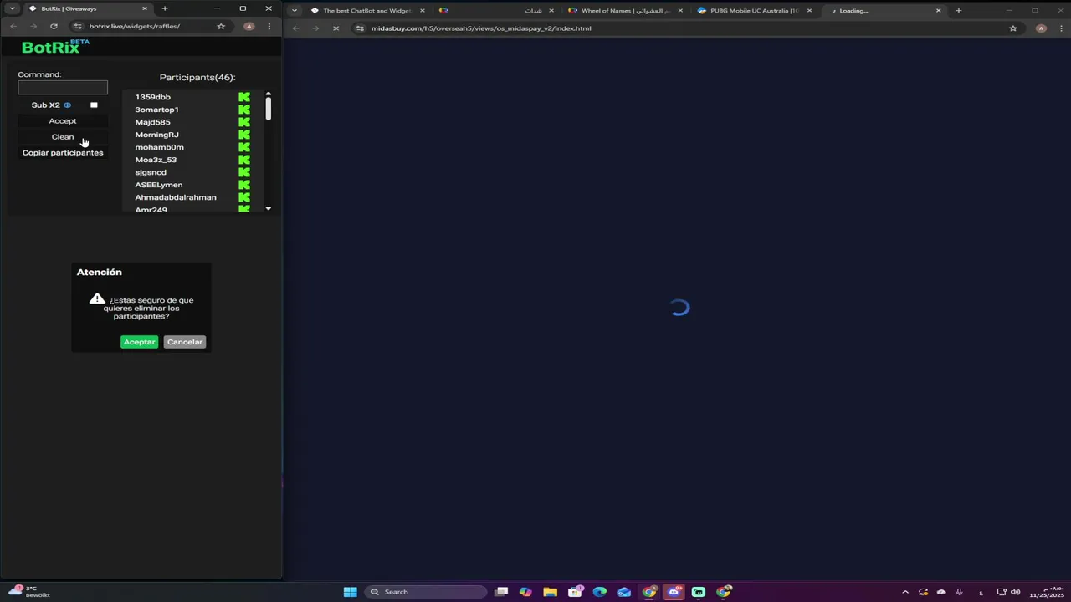
Task: Open site info icon in BotRix address bar
Action: [x=78, y=26]
